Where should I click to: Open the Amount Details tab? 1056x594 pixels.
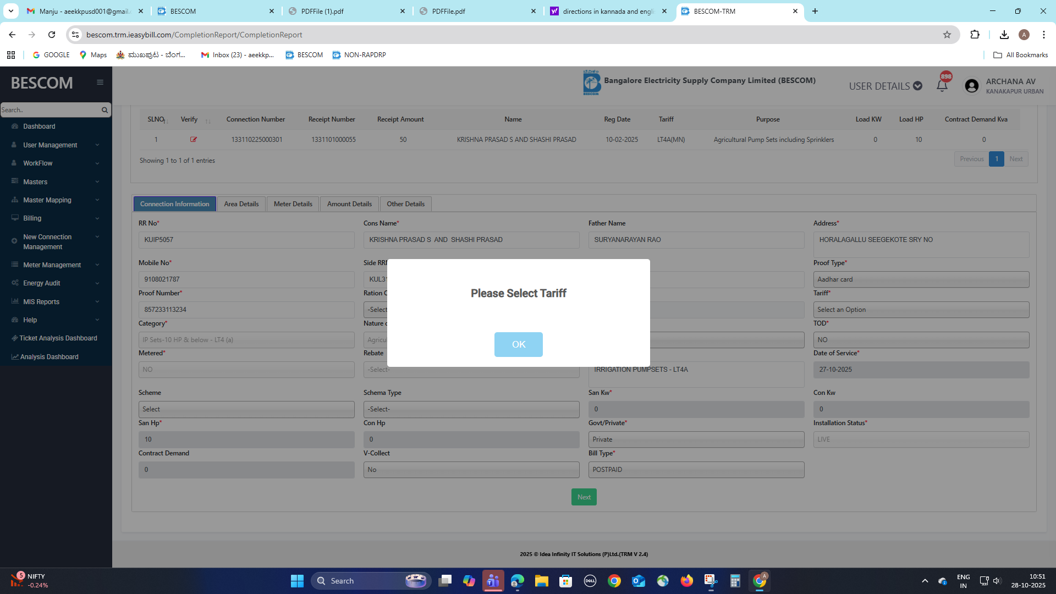(349, 204)
